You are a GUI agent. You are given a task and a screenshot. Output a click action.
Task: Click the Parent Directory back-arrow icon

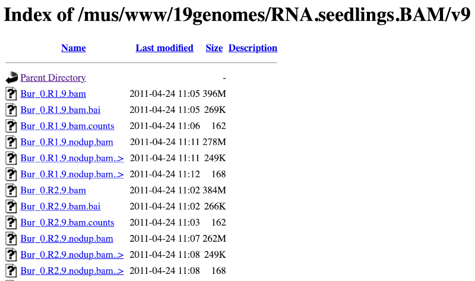[x=11, y=78]
